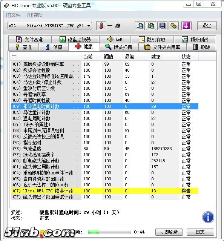Screen dimensions: 224x241
Task: Open the 日志 log button
Action: coord(200,232)
